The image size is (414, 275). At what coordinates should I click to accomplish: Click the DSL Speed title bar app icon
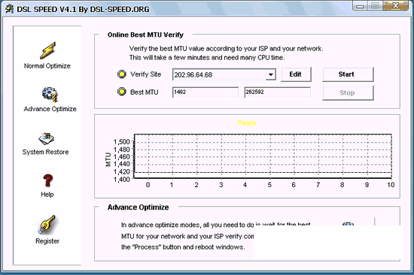[x=10, y=9]
